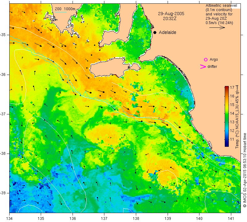
Task: Click the latitude axis label '-36'
Action: point(3,74)
